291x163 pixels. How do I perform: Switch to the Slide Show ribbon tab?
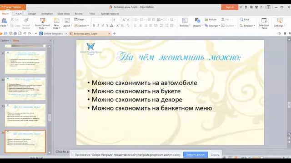tap(64, 14)
